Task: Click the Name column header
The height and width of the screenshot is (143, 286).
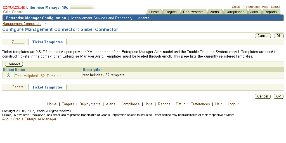Action: pyautogui.click(x=20, y=70)
